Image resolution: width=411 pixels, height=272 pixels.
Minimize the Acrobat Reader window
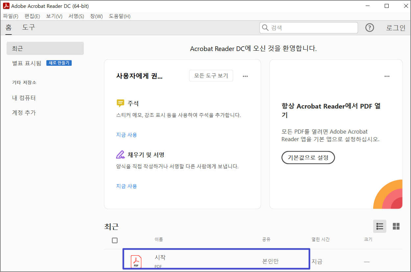[368, 6]
